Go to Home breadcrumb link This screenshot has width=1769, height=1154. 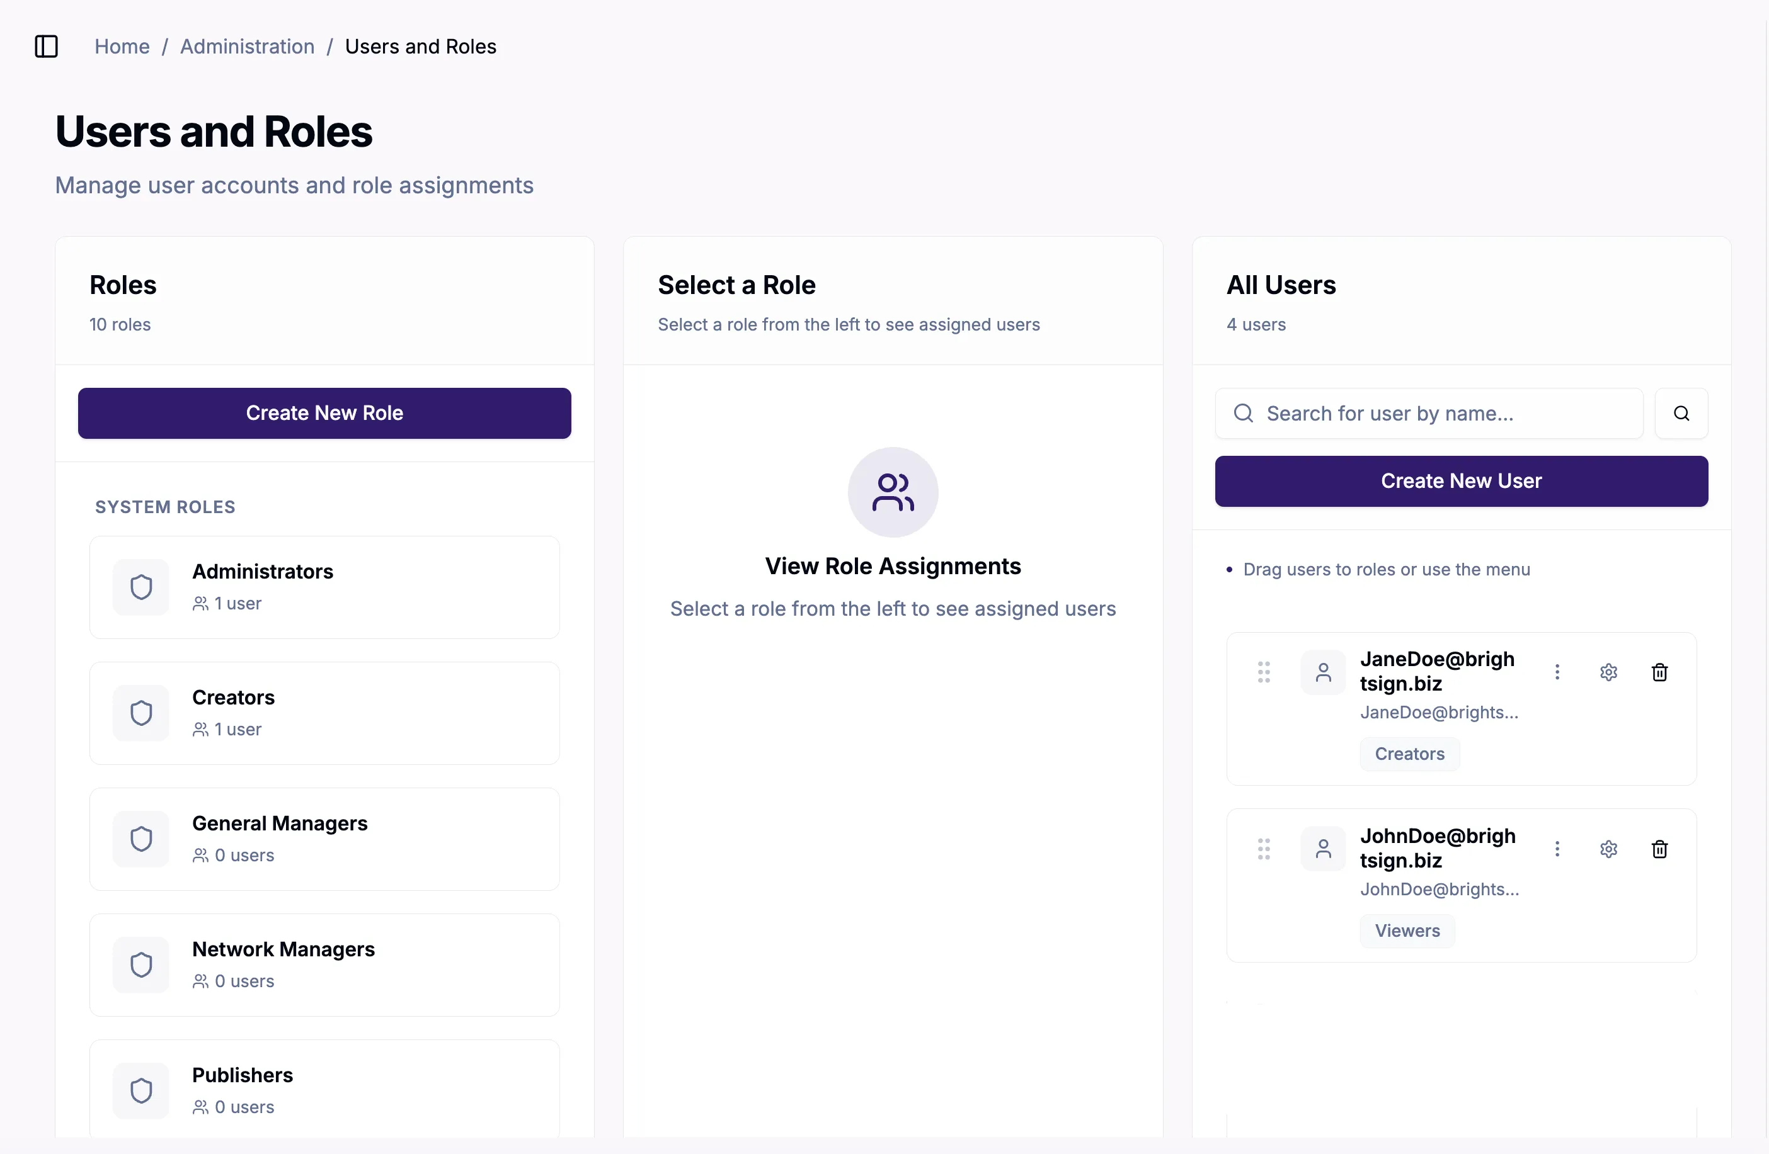point(122,46)
